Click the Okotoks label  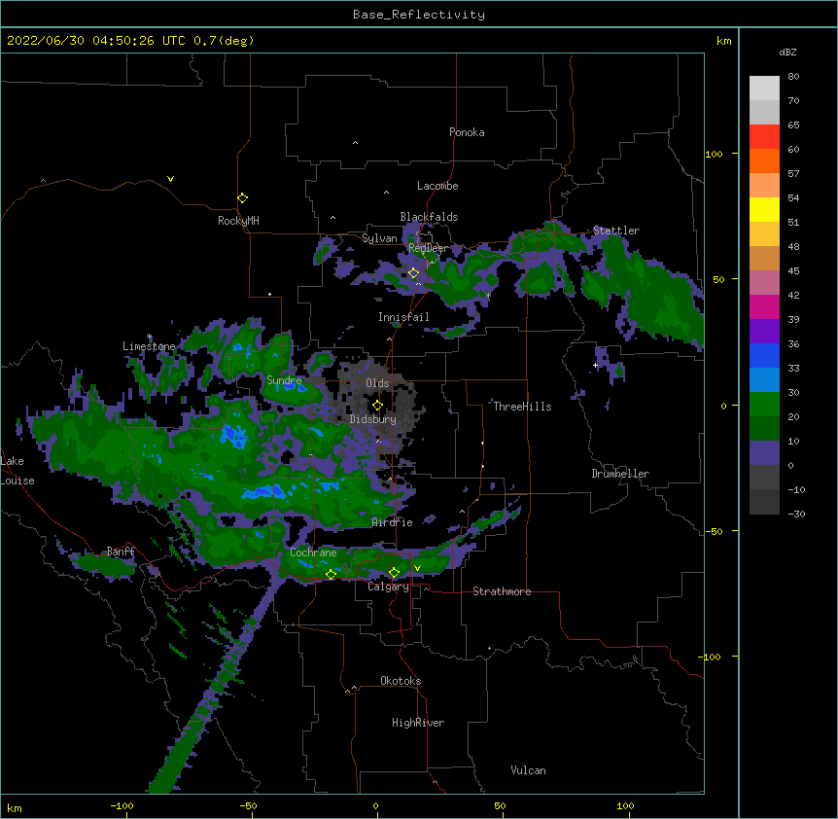401,681
